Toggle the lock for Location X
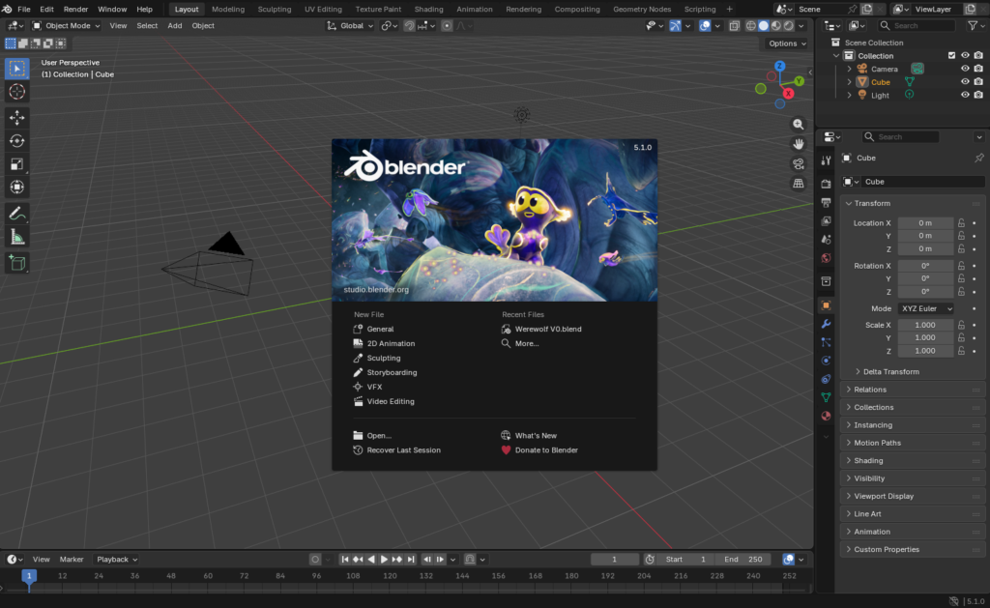990x608 pixels. (961, 223)
